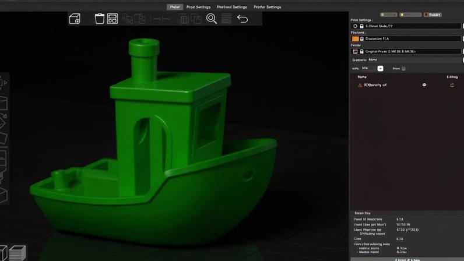Click the print settings gear circle icon
Screen dimensions: 464x261
click(355, 26)
